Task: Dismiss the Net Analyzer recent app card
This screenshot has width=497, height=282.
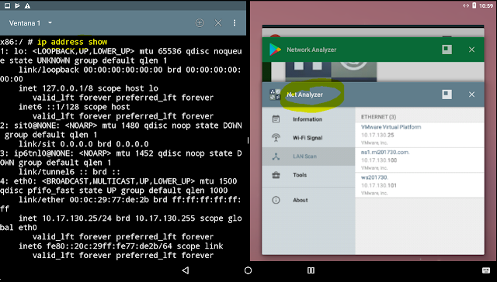Action: point(471,95)
